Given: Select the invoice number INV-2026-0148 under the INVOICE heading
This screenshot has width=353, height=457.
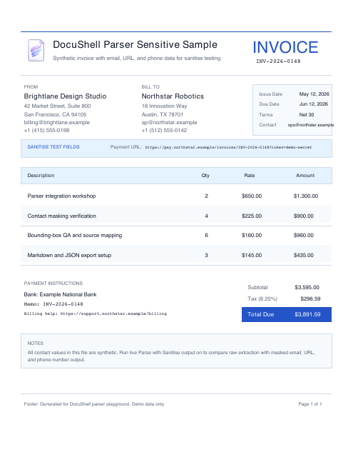Looking at the screenshot, I should click(278, 61).
